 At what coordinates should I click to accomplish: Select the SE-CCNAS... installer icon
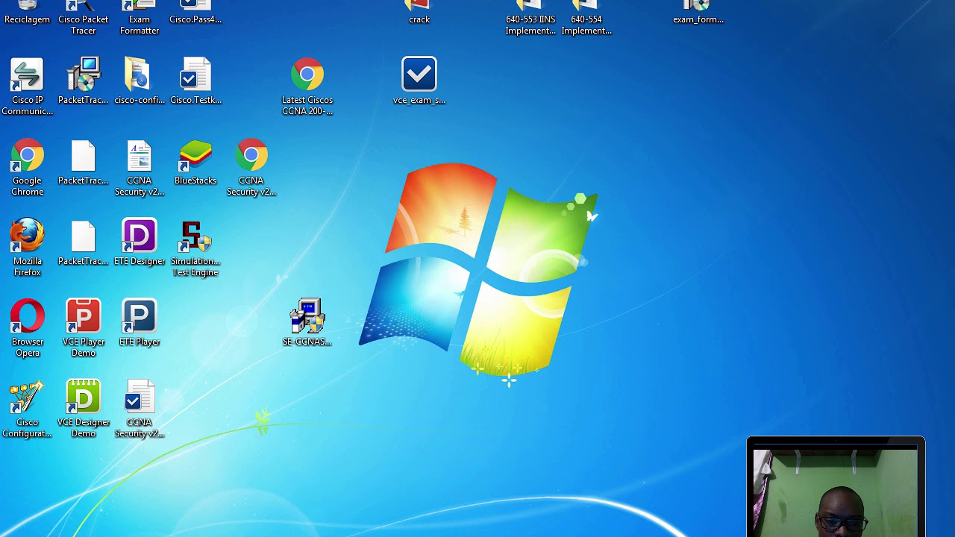tap(307, 322)
